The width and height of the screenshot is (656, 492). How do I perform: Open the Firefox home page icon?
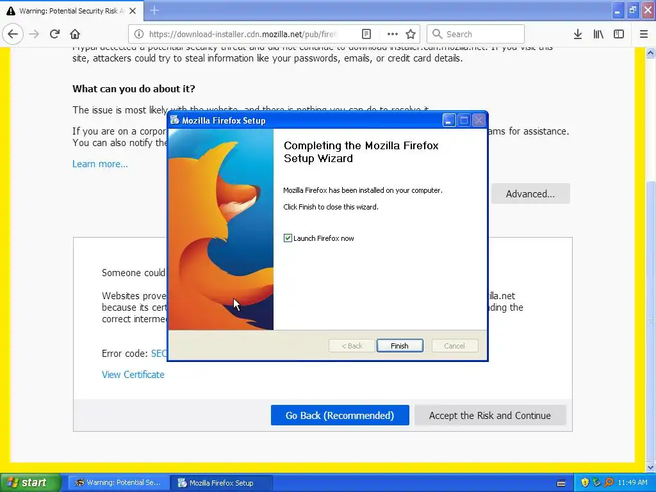75,34
